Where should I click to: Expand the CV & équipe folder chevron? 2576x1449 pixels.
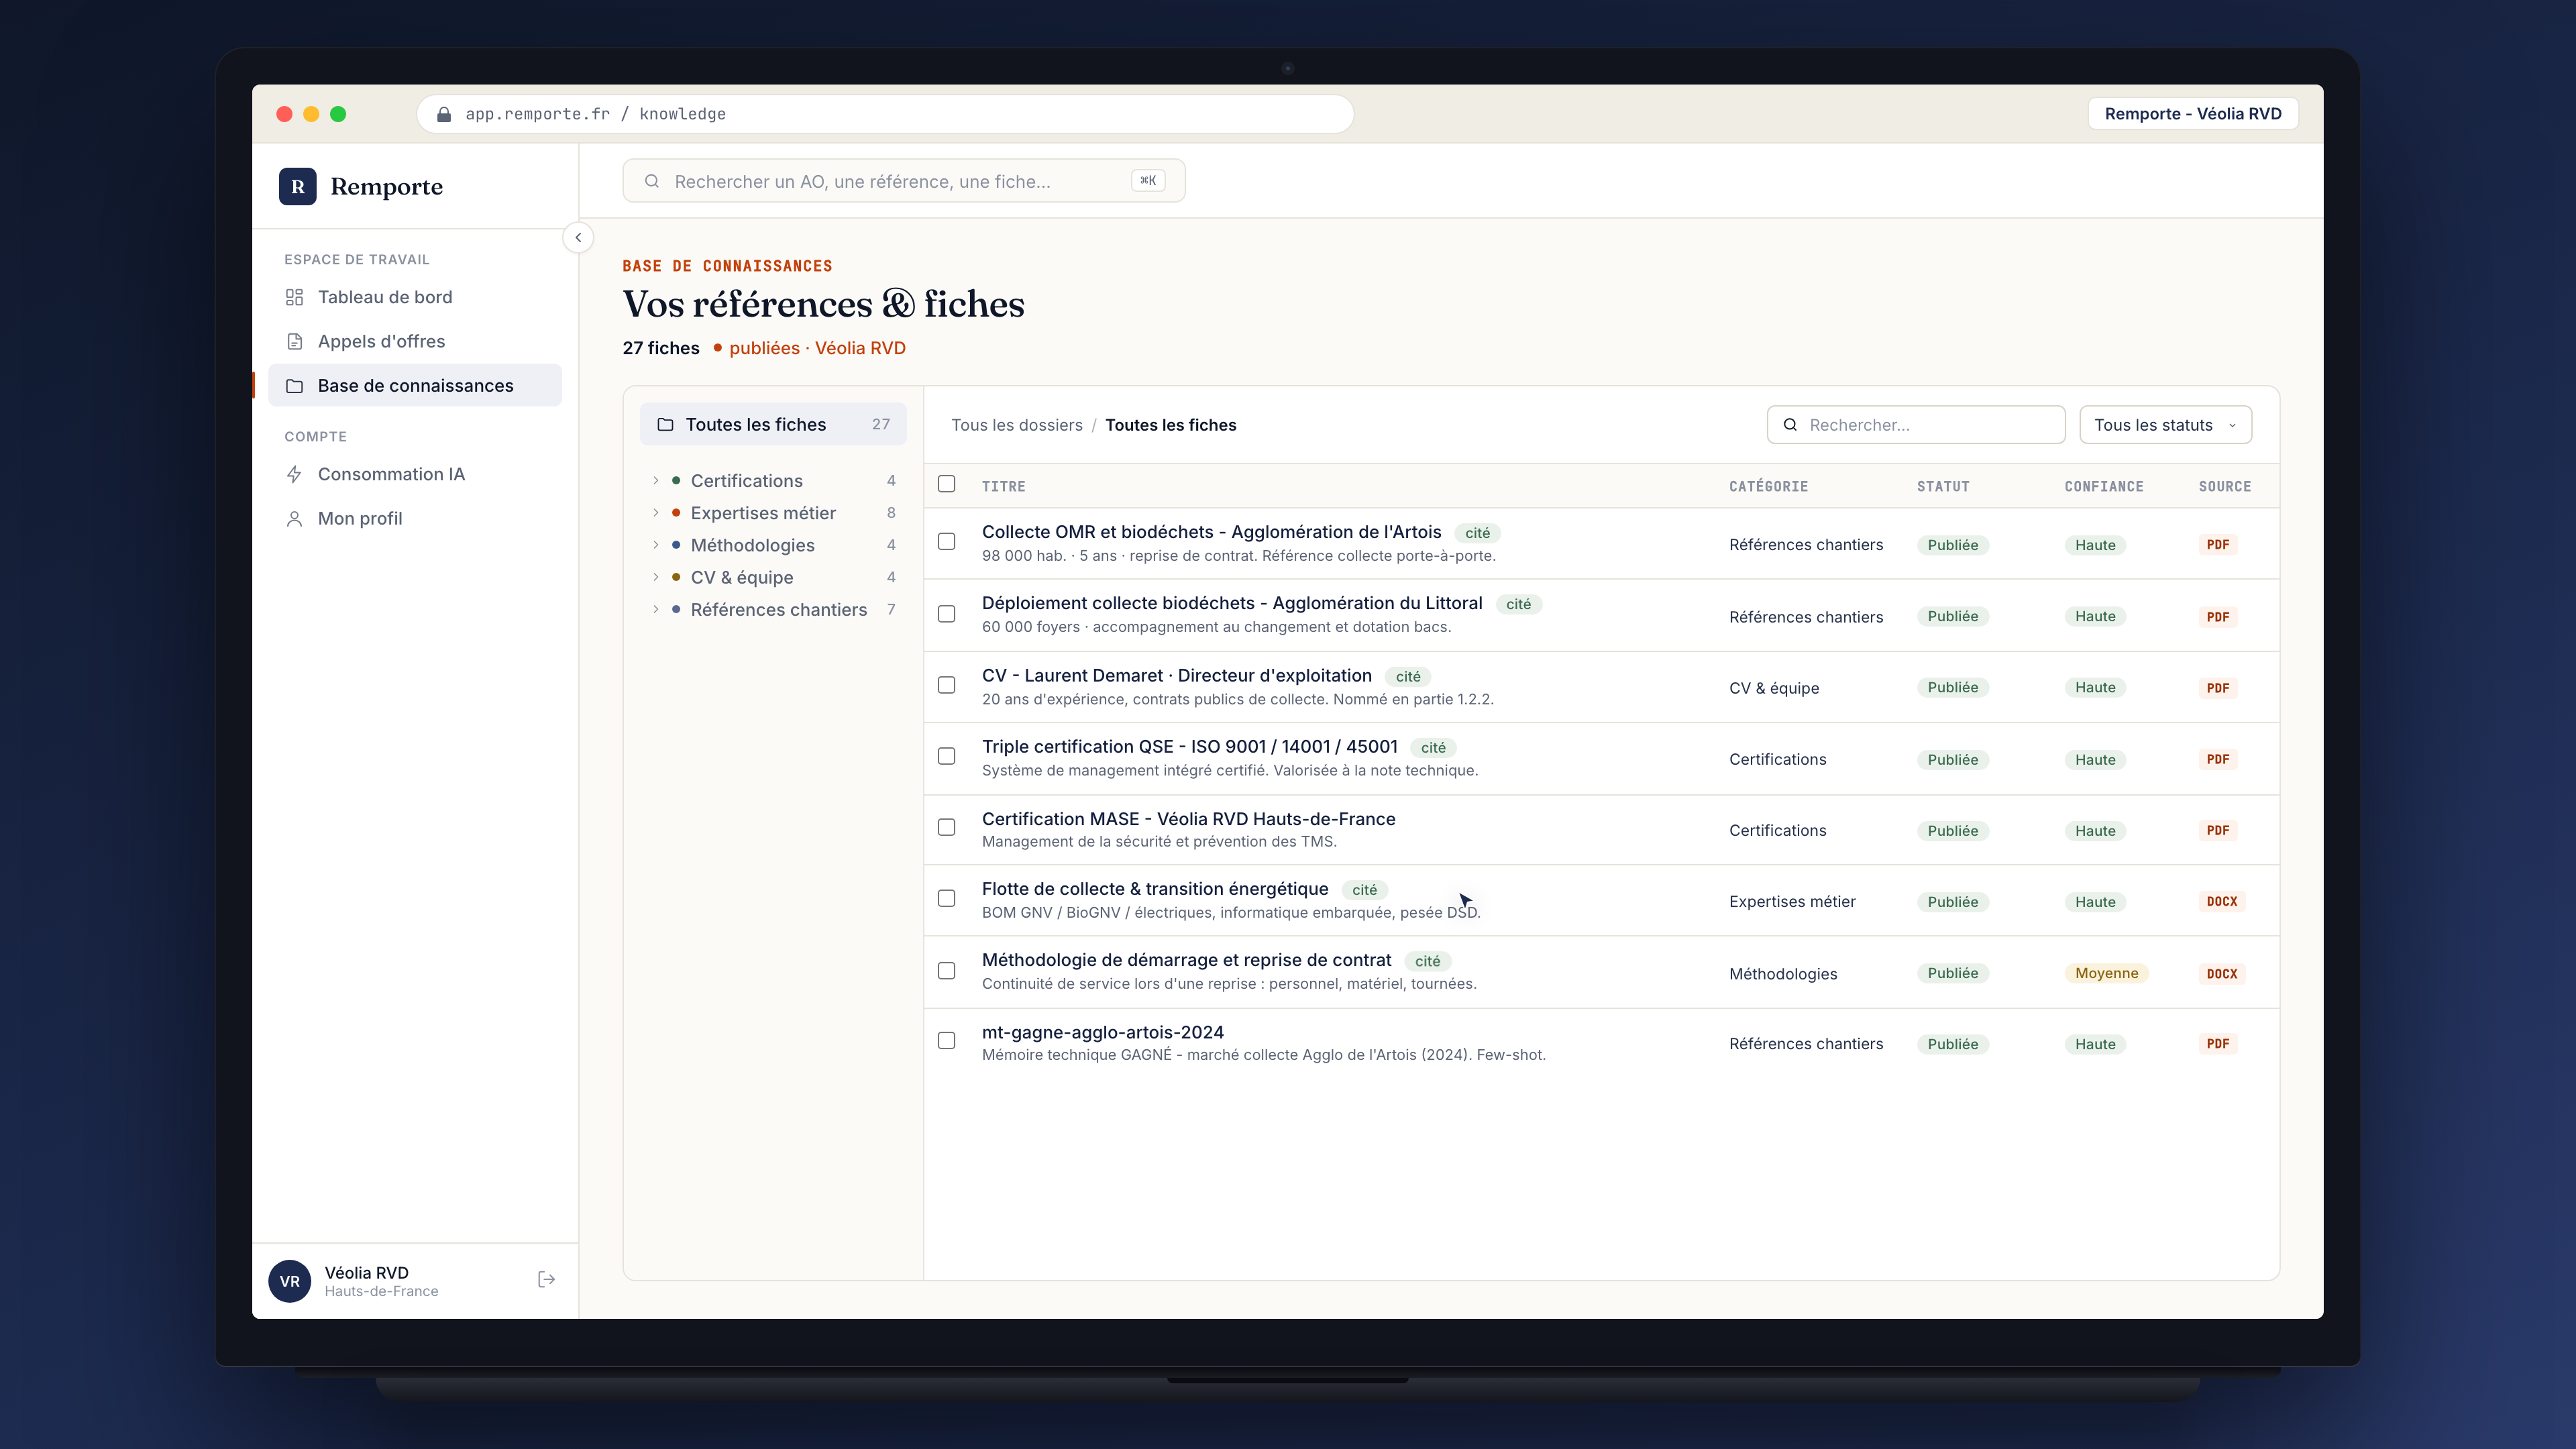[656, 577]
